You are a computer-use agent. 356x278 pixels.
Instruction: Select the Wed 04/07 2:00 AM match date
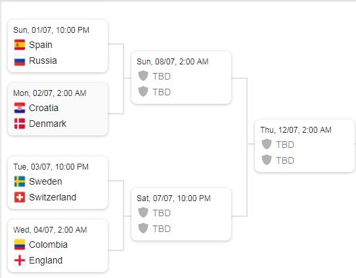(x=50, y=230)
